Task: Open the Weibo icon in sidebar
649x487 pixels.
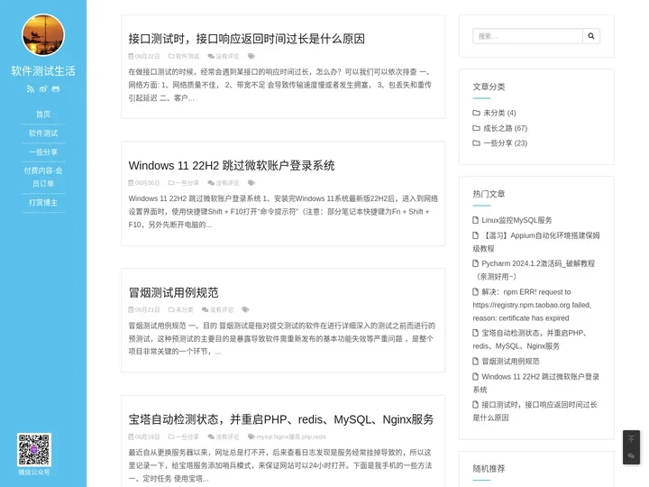Action: pyautogui.click(x=43, y=89)
